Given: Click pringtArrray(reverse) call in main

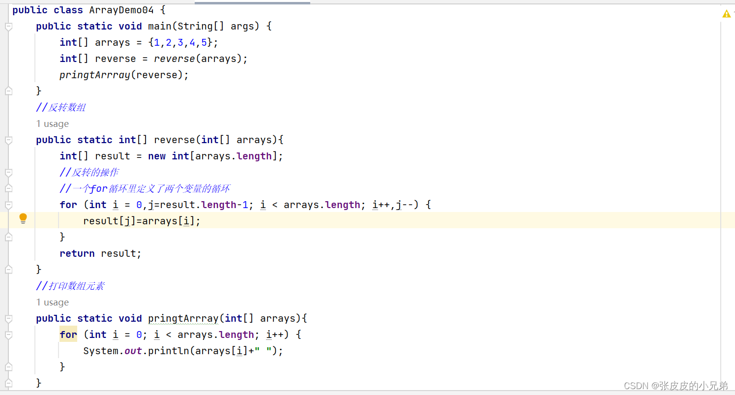Looking at the screenshot, I should (121, 75).
